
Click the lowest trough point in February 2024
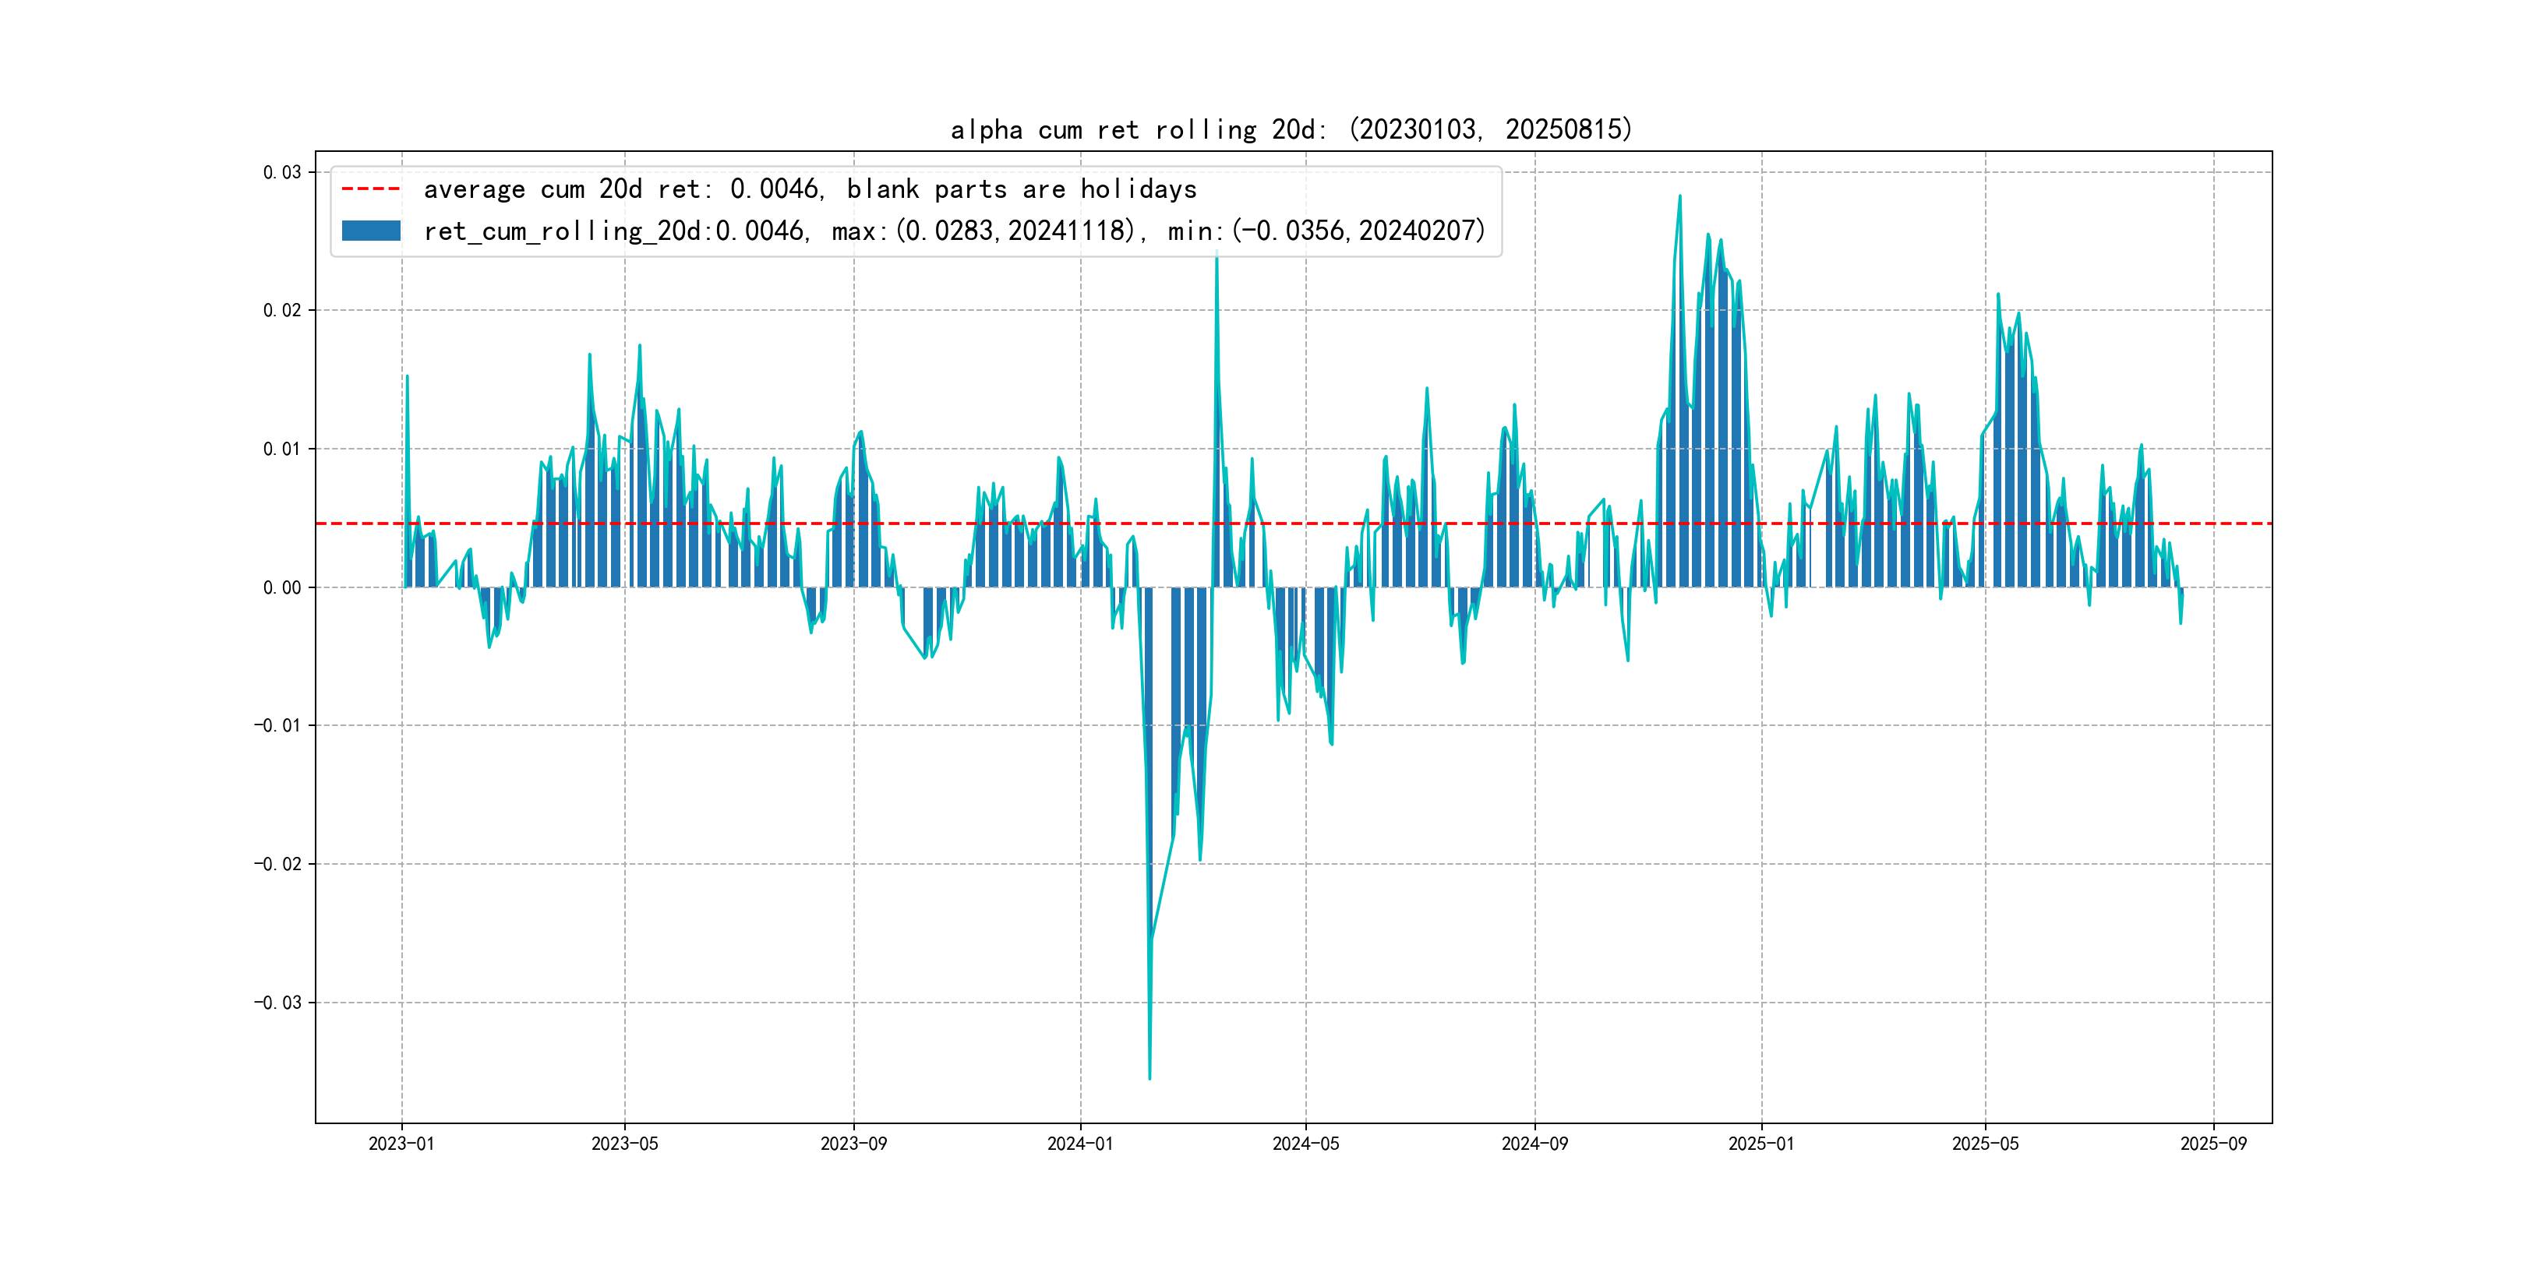coord(1149,1078)
